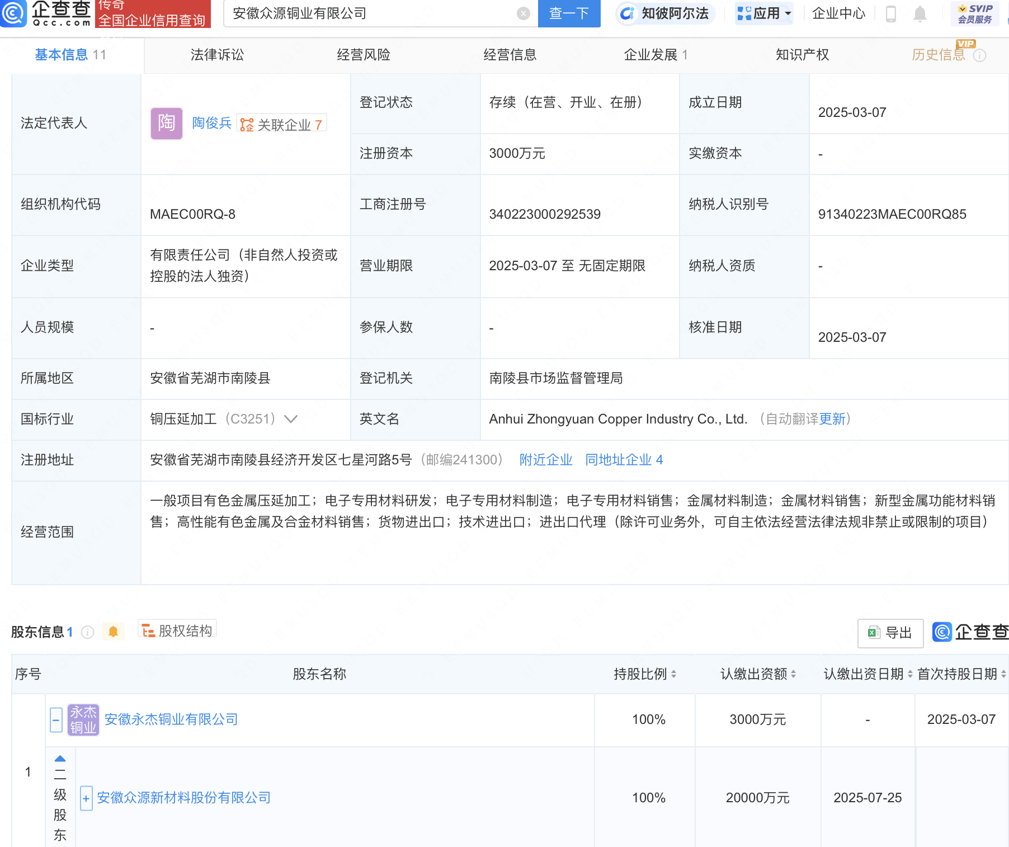This screenshot has width=1009, height=847.
Task: Click the info icon next to 股东信息
Action: click(87, 632)
